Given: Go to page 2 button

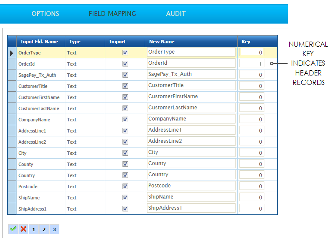Looking at the screenshot, I should 44,229.
